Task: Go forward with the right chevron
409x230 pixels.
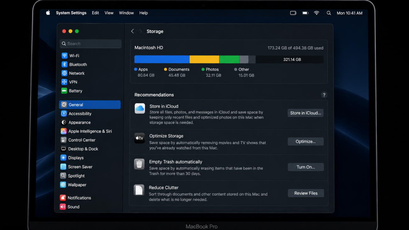Action: point(141,31)
